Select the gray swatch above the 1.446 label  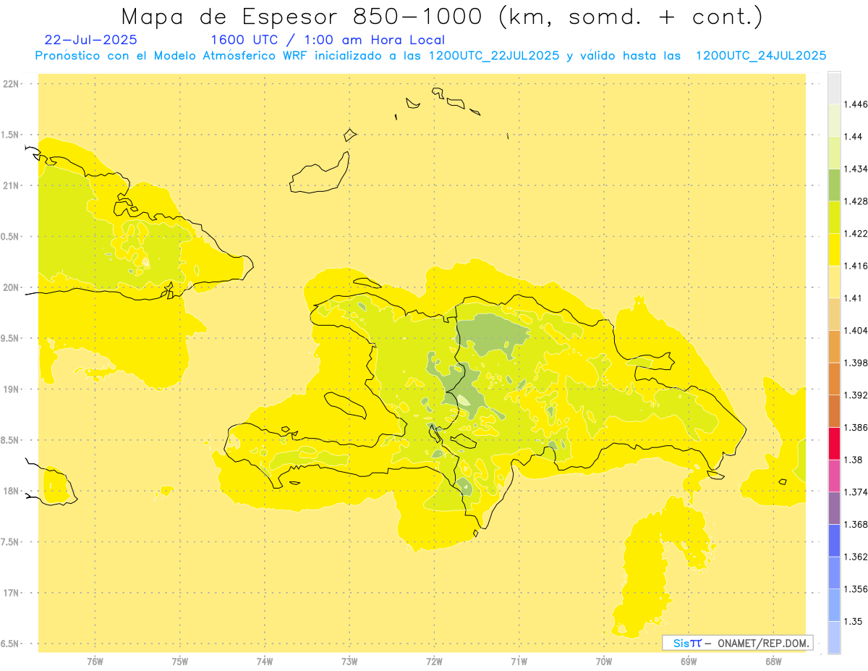click(x=834, y=88)
